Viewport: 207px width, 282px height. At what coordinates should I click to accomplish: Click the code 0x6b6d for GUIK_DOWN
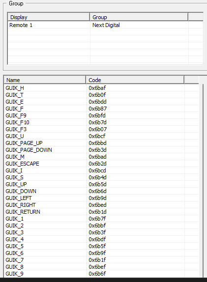point(97,191)
